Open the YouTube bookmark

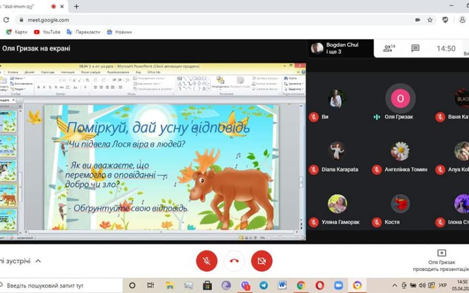click(47, 32)
